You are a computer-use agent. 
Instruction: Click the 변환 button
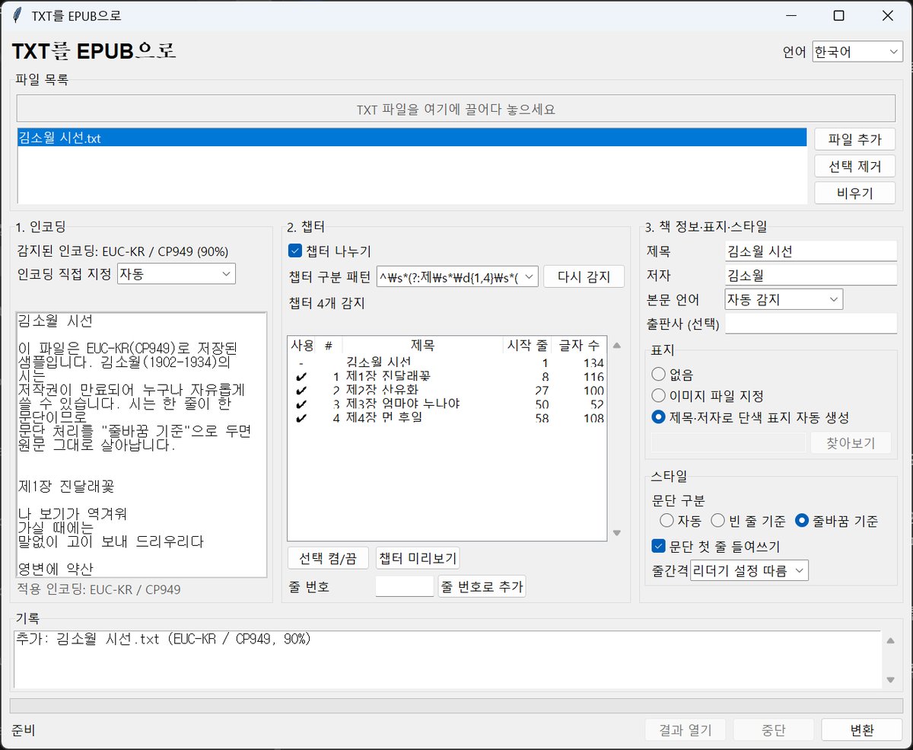click(x=862, y=730)
